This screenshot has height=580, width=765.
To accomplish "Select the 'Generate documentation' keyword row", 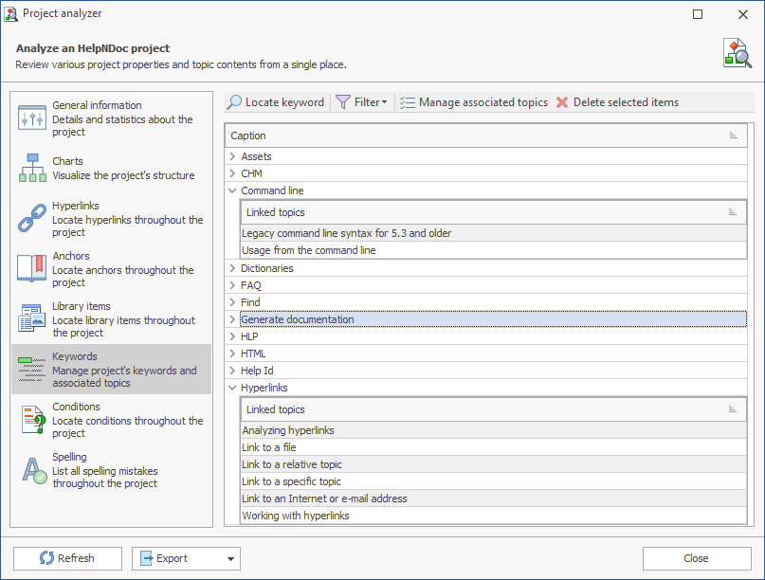I will 493,319.
